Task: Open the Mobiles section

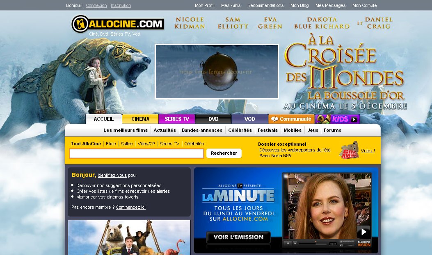Action: point(293,130)
